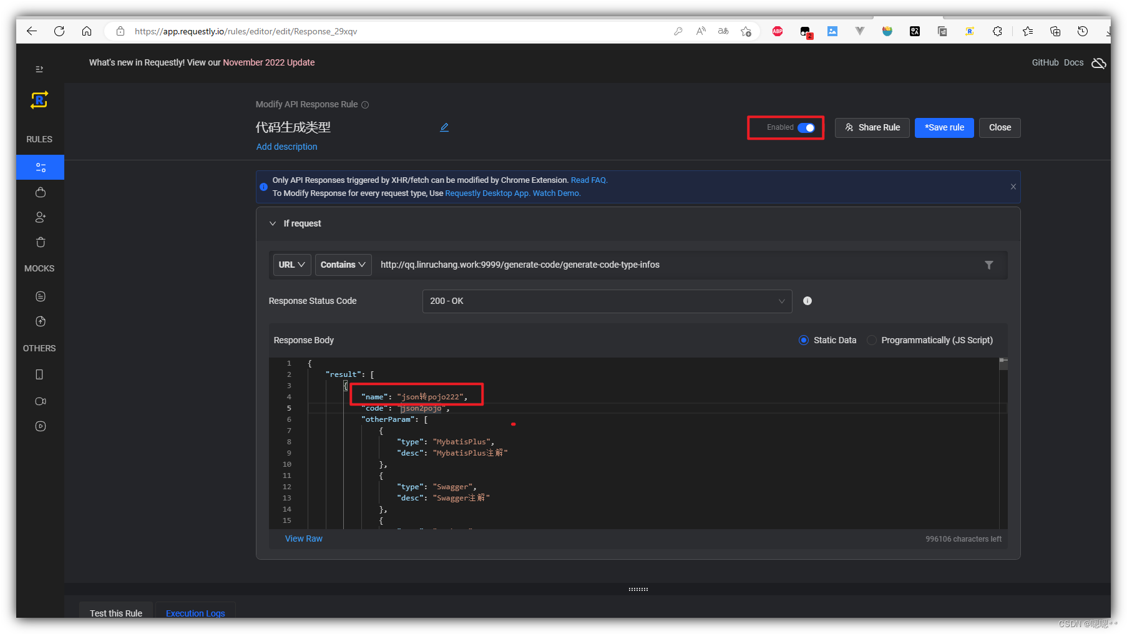Open the ABP ad blocker extension
Viewport: 1127px width, 634px height.
[778, 31]
